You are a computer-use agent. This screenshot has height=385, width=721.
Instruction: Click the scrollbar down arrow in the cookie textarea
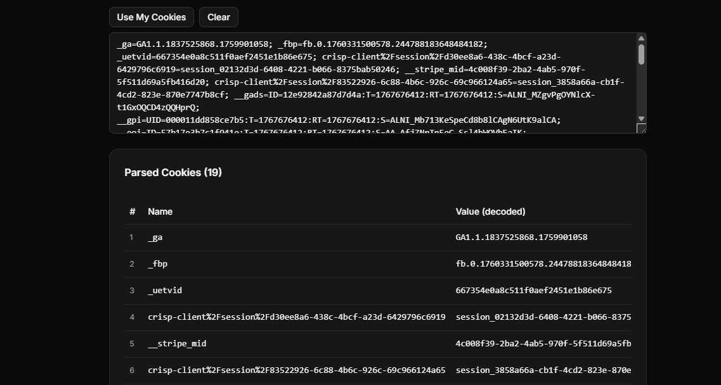(641, 118)
